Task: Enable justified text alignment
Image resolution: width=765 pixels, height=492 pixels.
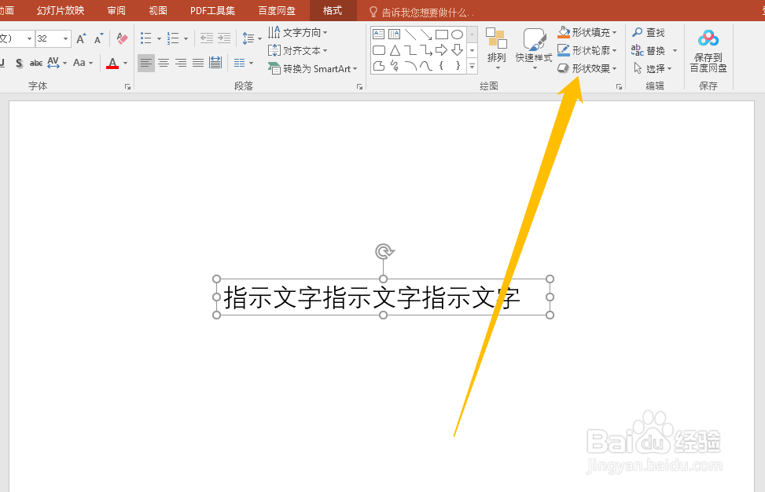Action: (x=198, y=63)
